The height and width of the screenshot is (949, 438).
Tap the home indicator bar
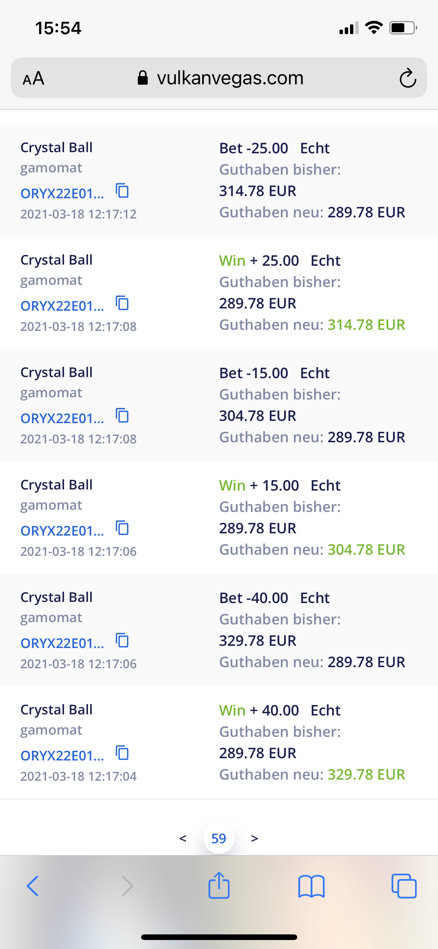pyautogui.click(x=219, y=937)
